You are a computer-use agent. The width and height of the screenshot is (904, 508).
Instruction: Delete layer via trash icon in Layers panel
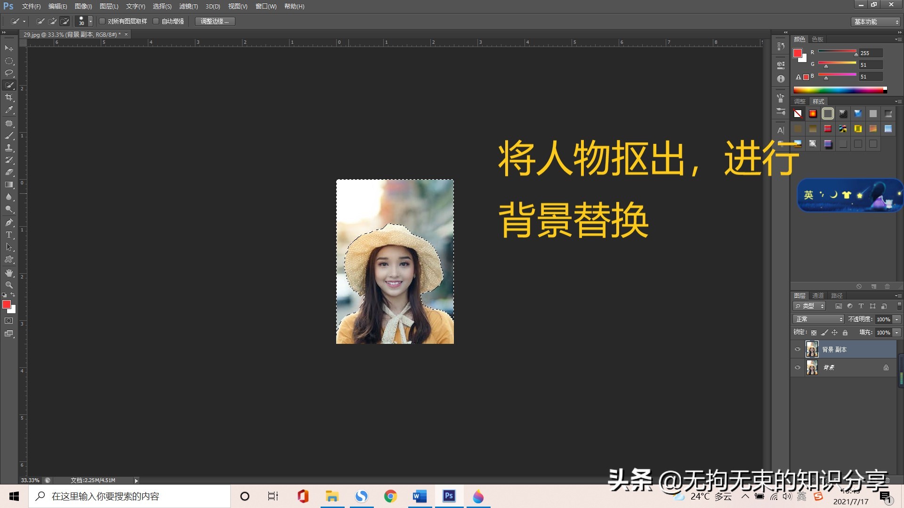[x=888, y=286]
